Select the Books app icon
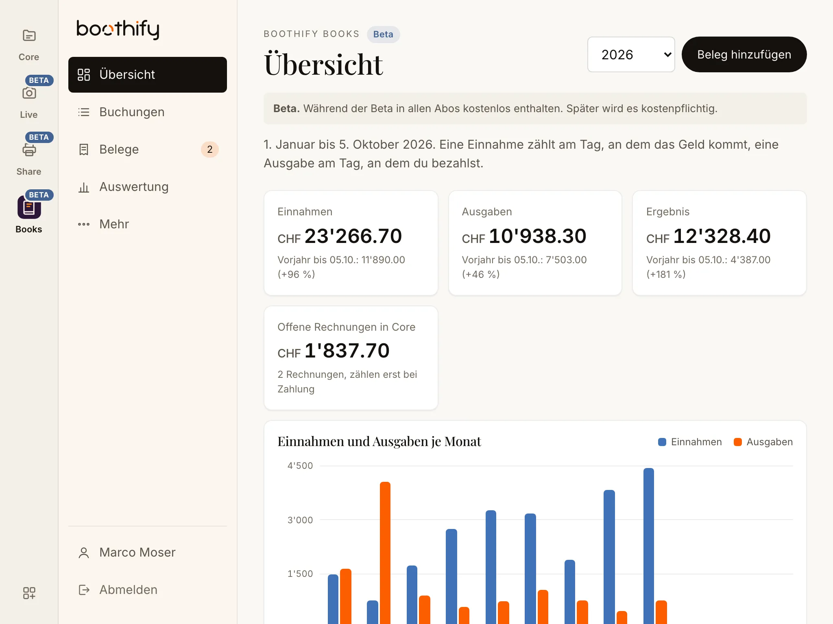Viewport: 833px width, 624px height. click(29, 207)
